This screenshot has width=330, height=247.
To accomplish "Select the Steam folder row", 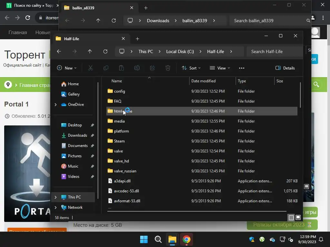I will pos(202,141).
